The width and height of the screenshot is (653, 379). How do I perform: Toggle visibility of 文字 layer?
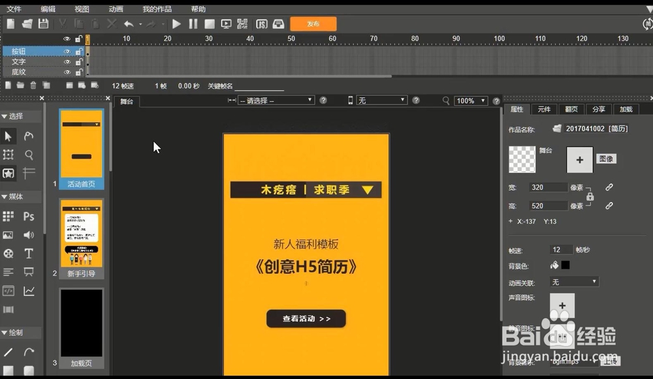point(67,62)
